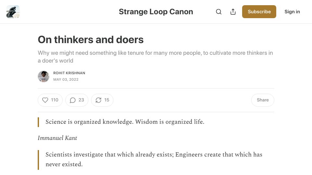
Task: Open Rohit Krishnan's author avatar
Action: pos(44,76)
